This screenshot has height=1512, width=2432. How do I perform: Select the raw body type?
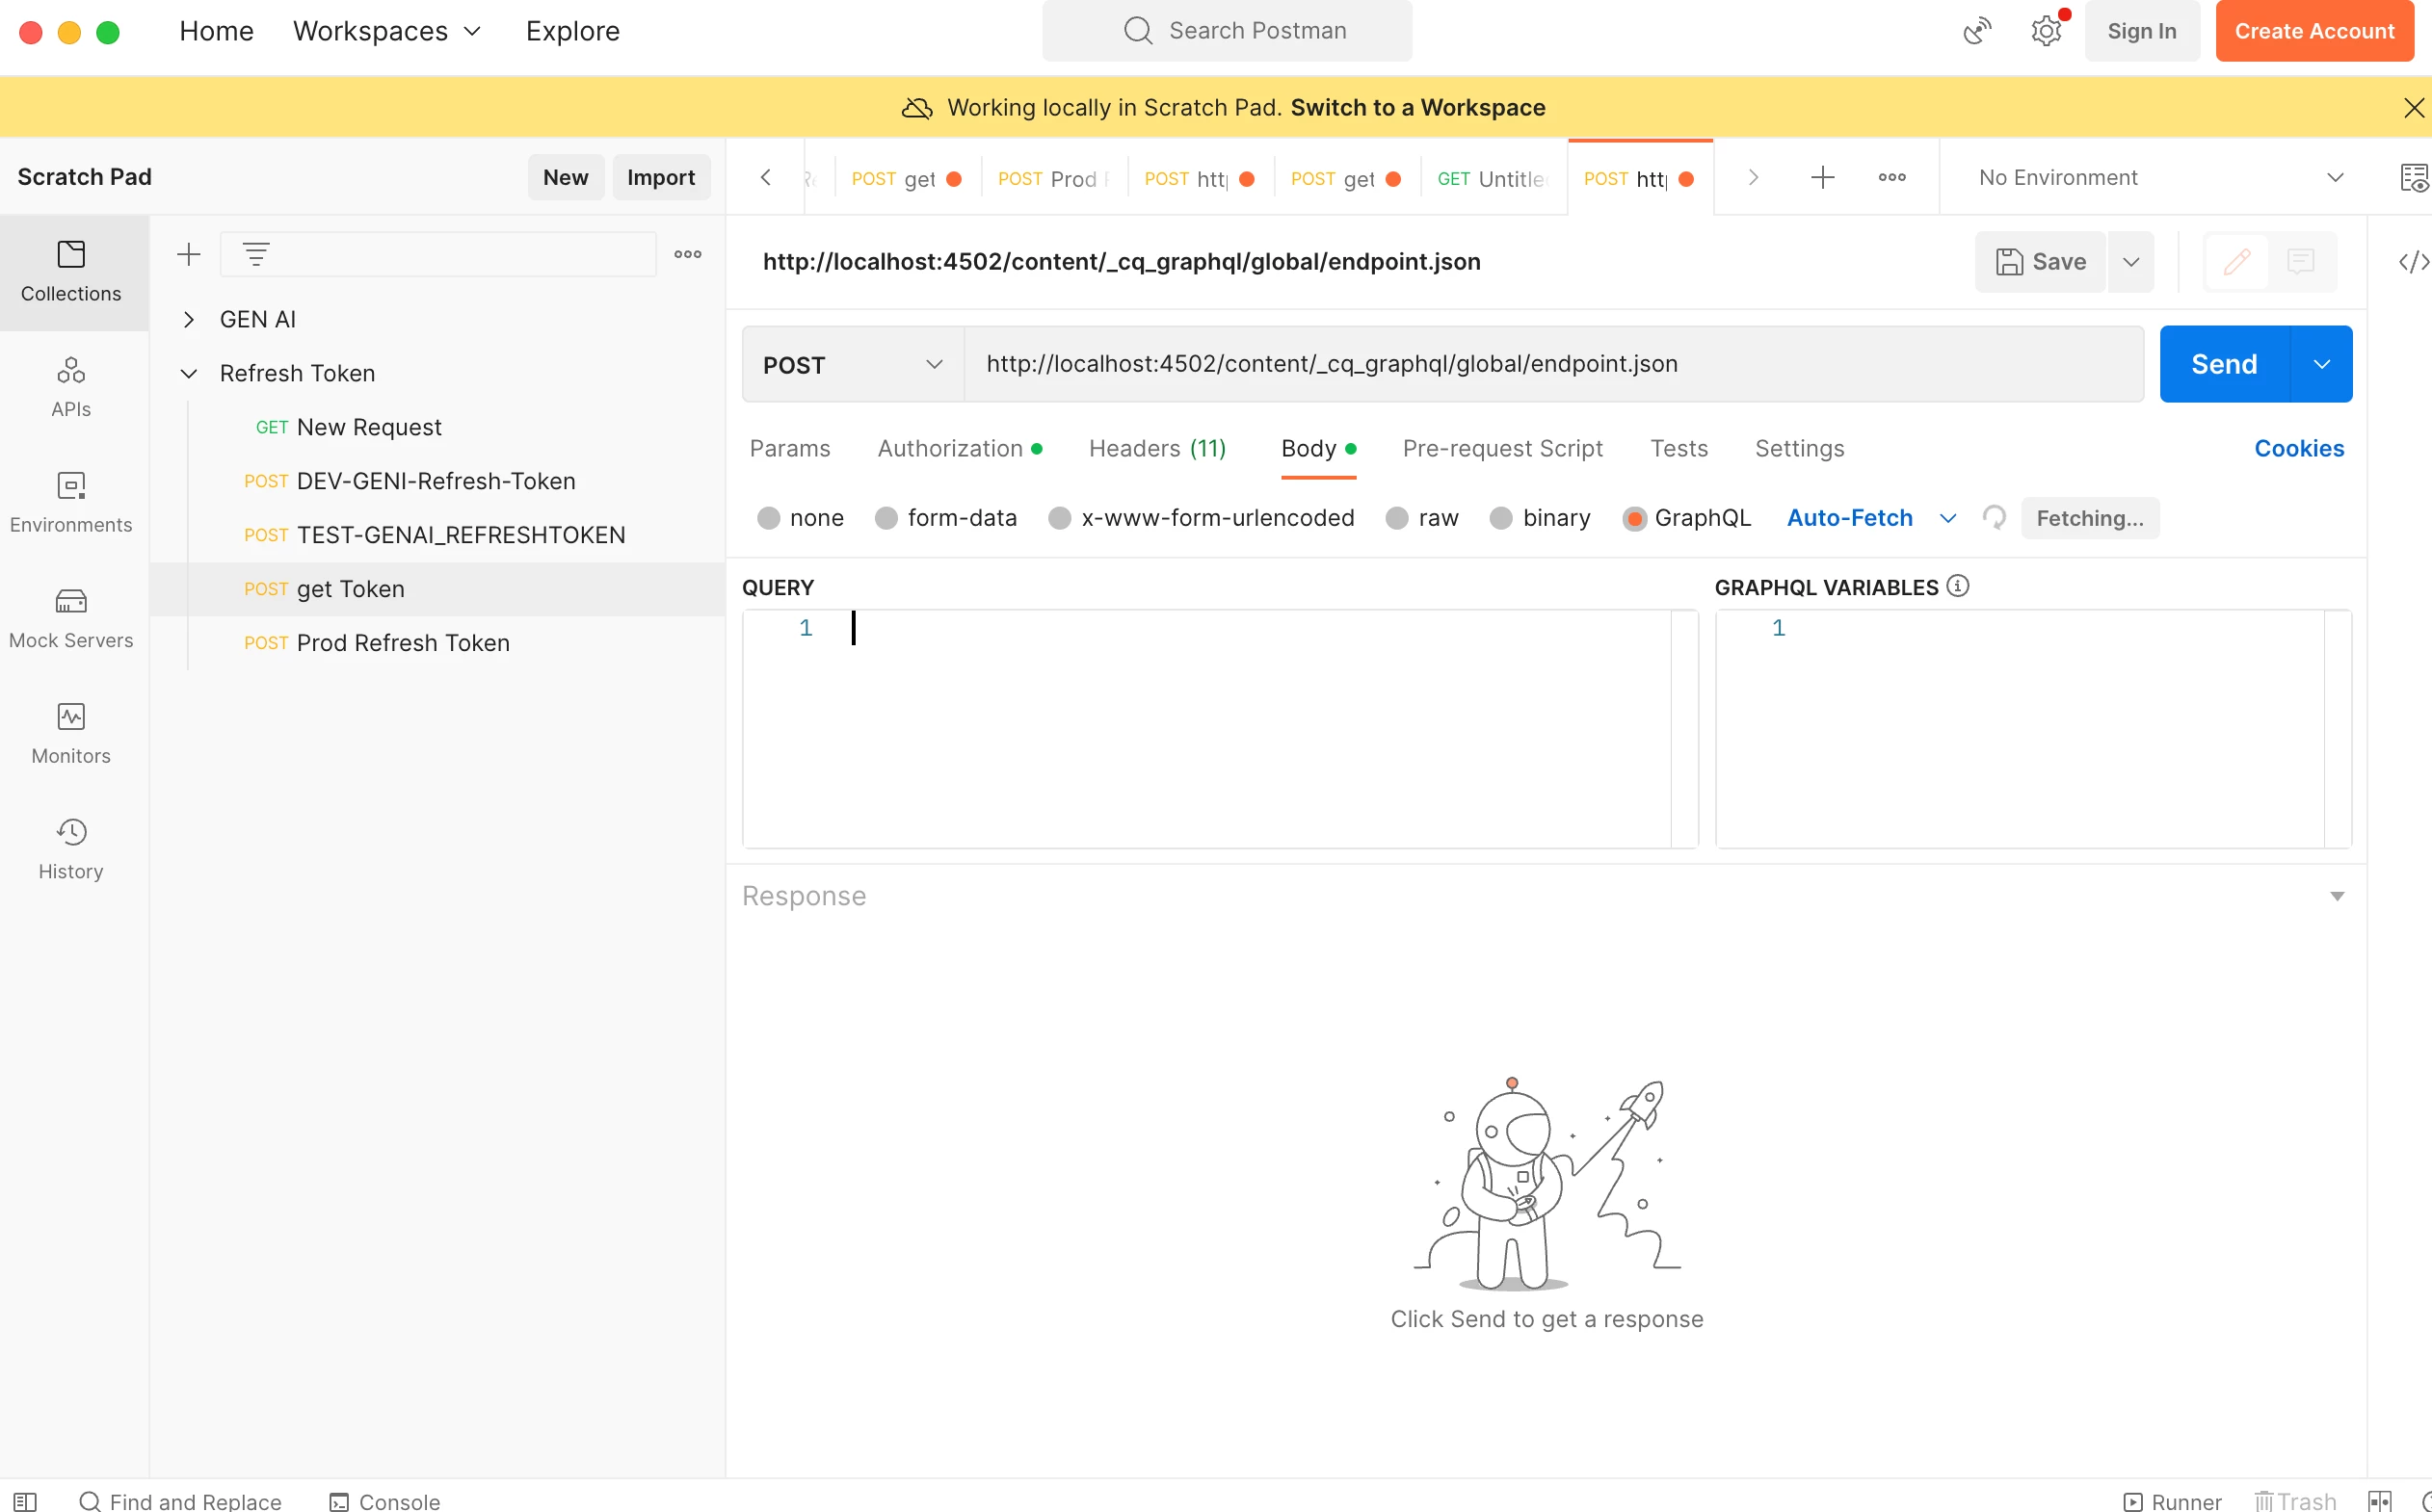point(1397,518)
